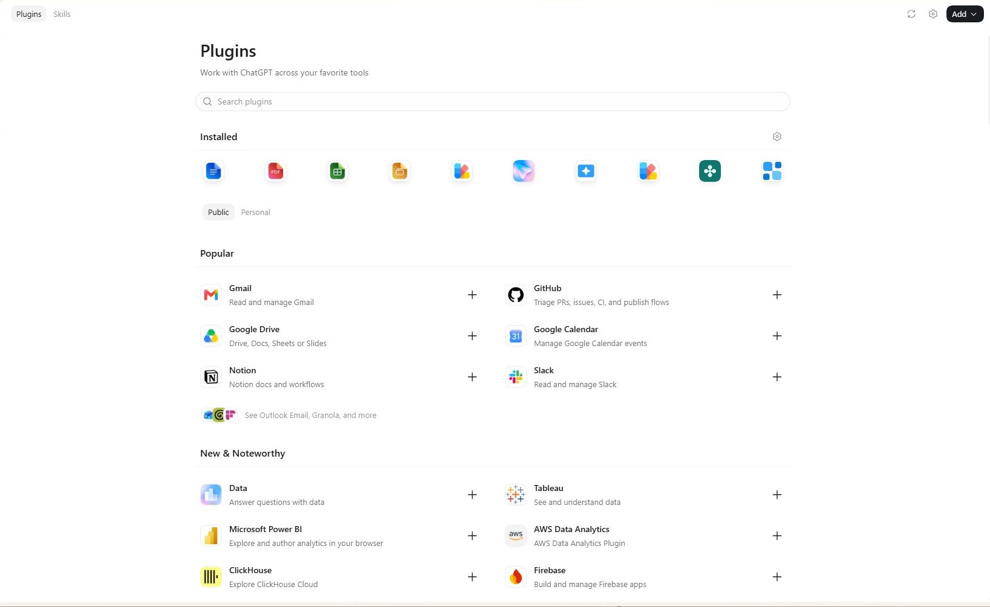Switch to the Plugins tab

[x=28, y=14]
